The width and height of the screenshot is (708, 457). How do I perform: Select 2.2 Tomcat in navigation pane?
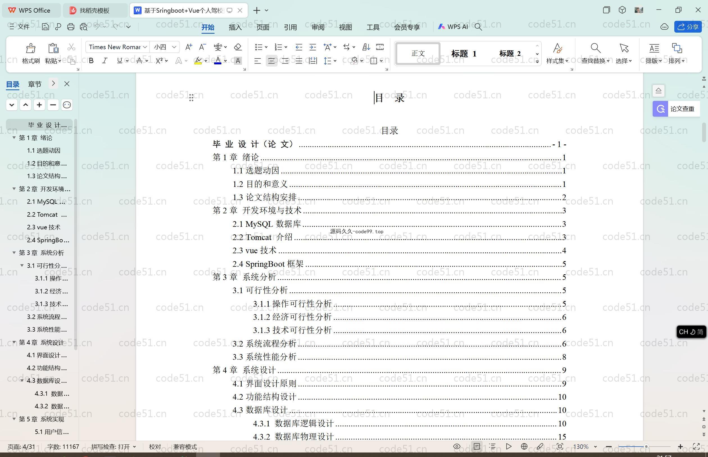(47, 214)
